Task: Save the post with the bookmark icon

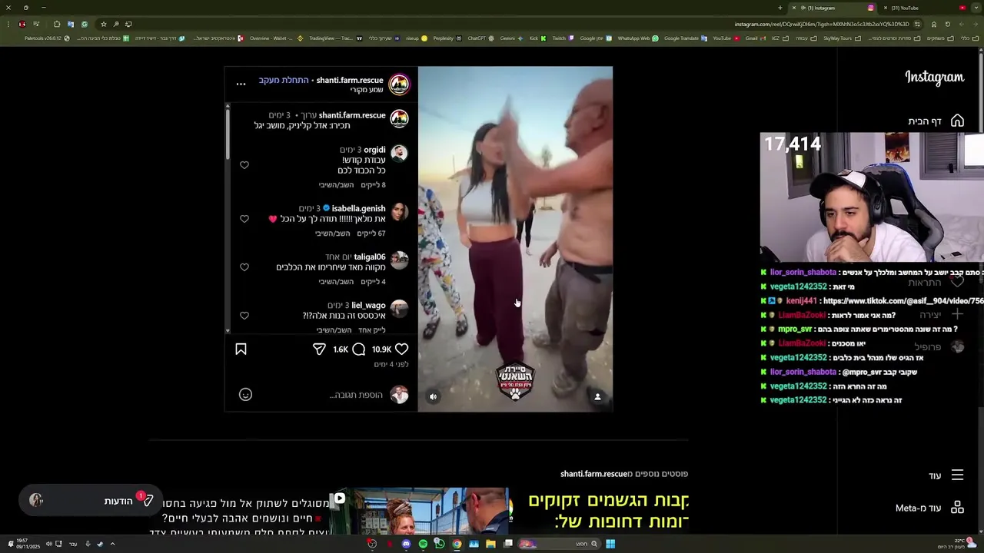Action: pos(241,349)
